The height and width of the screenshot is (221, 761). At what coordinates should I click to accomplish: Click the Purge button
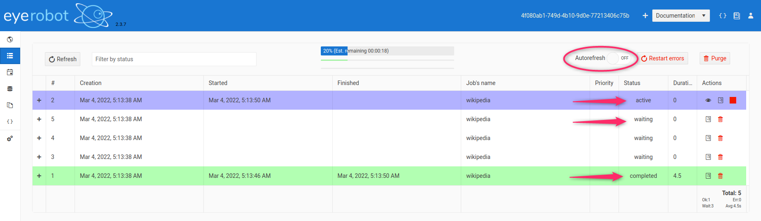(x=714, y=58)
